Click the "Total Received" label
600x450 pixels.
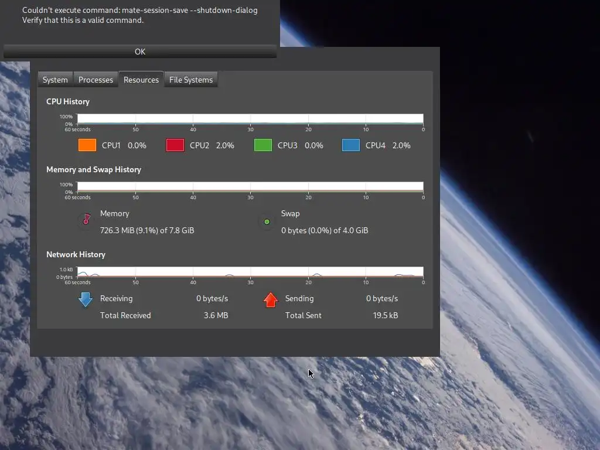point(125,315)
